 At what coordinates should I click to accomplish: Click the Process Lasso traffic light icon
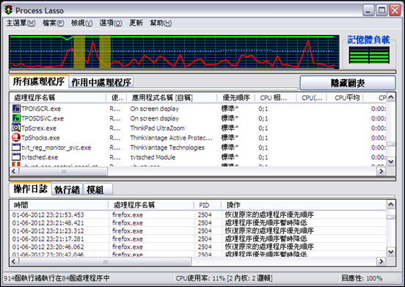coord(9,10)
